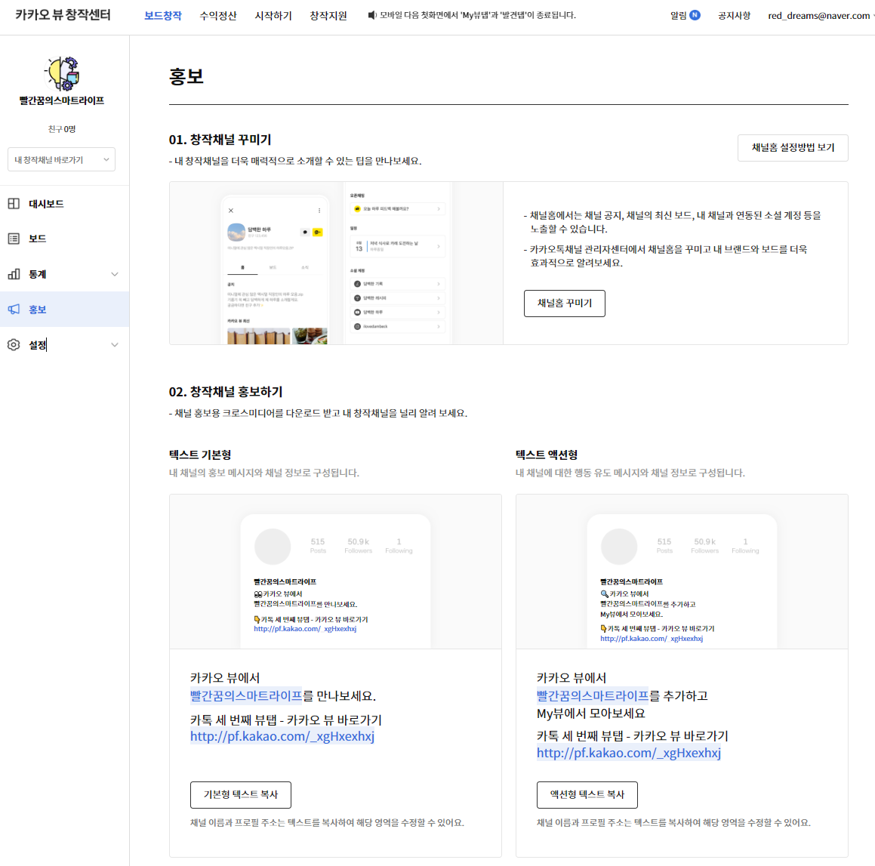Screen dimensions: 875x866
Task: Click 빨간꿈의스마트라이프 link in 액션형 text
Action: [593, 696]
